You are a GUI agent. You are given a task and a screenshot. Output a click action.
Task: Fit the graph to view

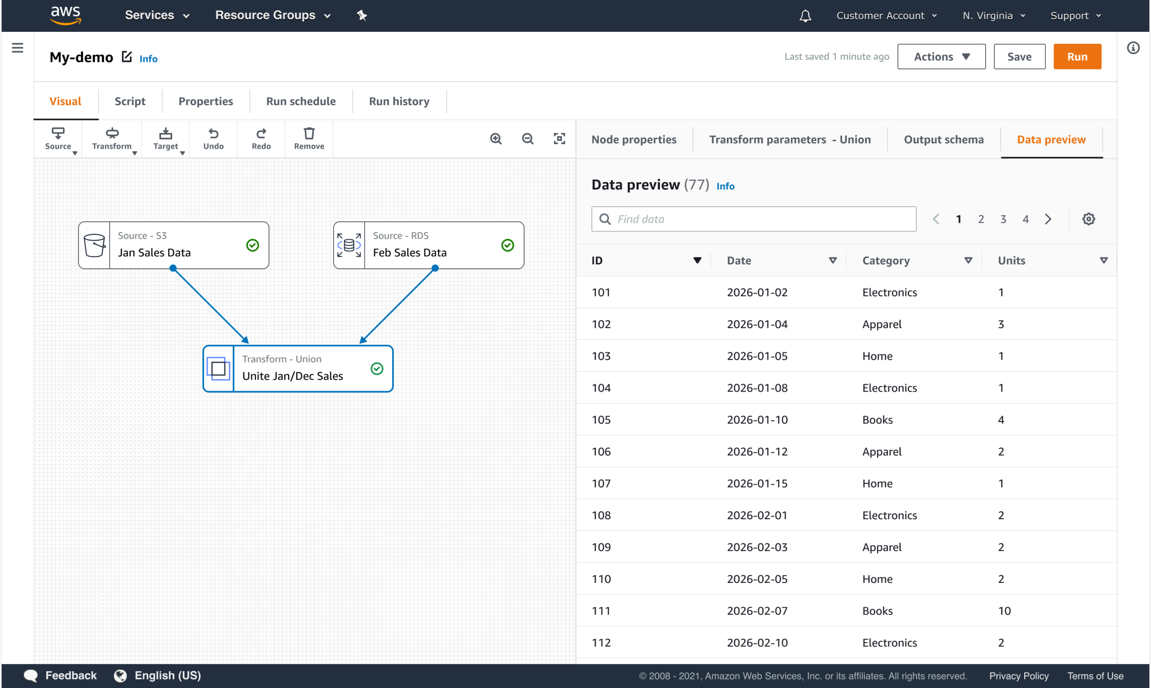pos(559,139)
